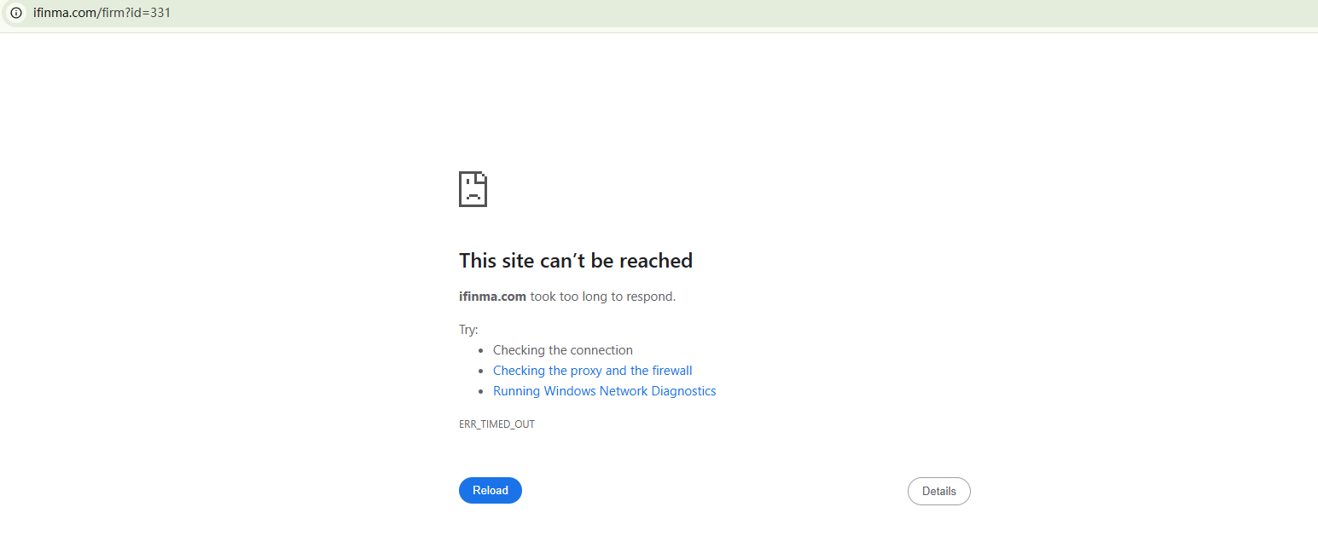This screenshot has height=536, width=1318.
Task: Click the sad page error icon
Action: pyautogui.click(x=473, y=189)
